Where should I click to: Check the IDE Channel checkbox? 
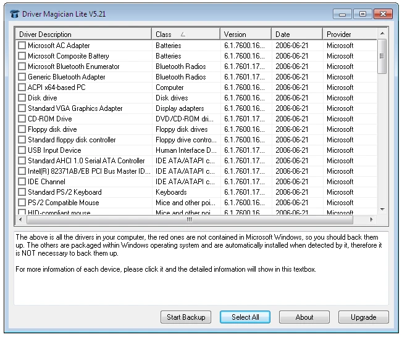(22, 182)
